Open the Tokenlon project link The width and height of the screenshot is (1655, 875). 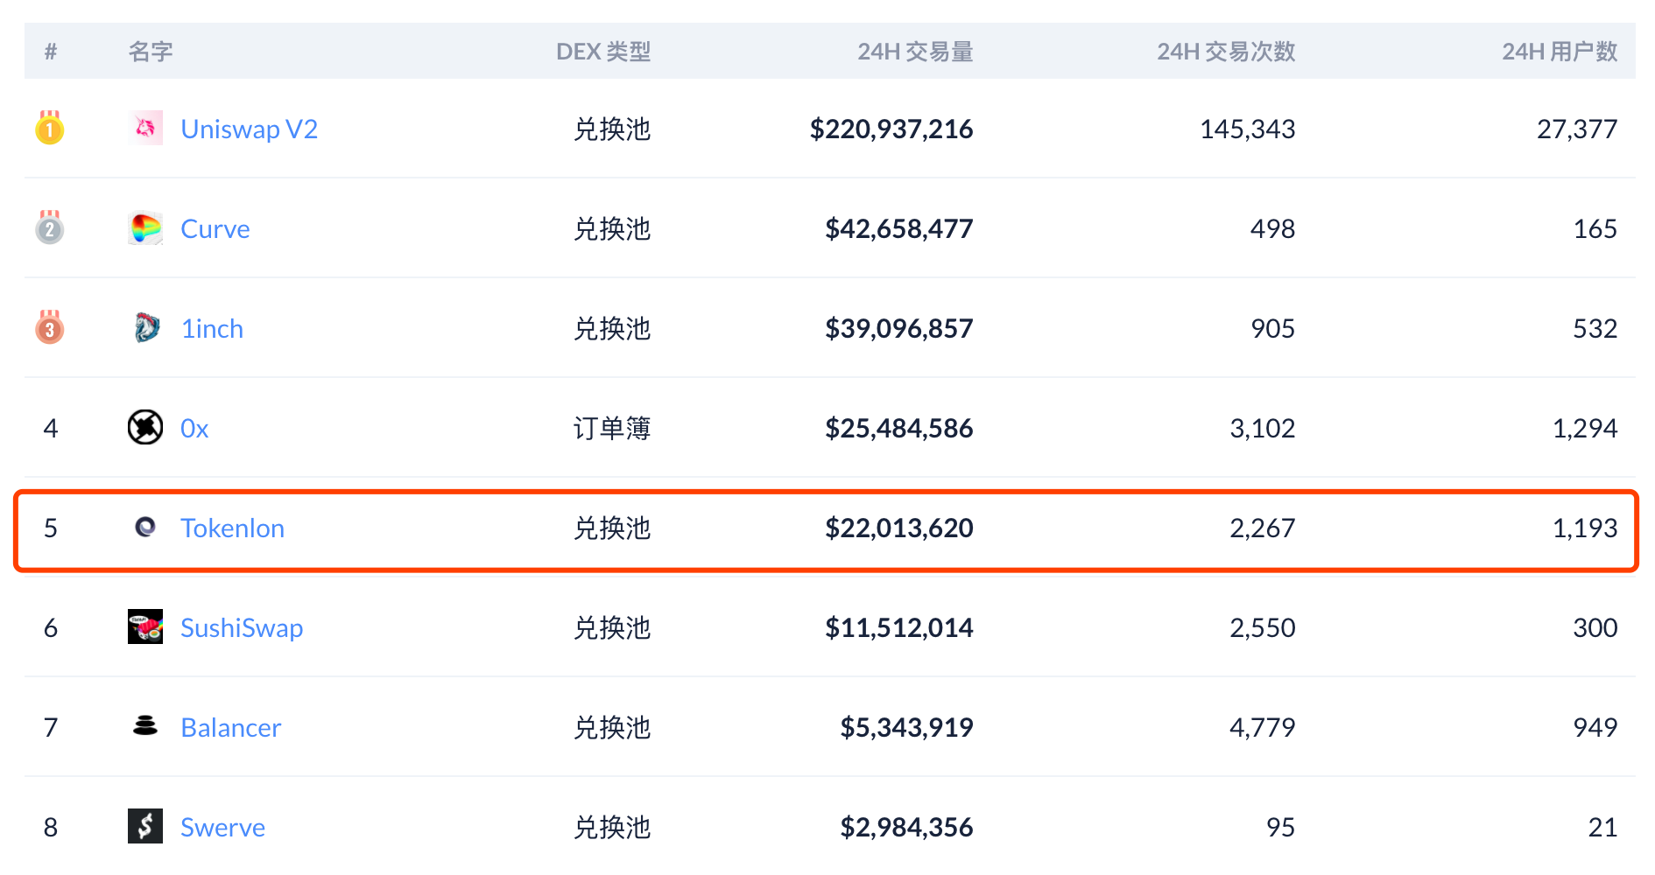click(x=232, y=528)
